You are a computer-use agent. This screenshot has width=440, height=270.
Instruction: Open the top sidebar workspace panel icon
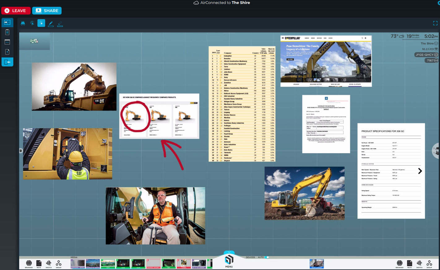tap(7, 22)
